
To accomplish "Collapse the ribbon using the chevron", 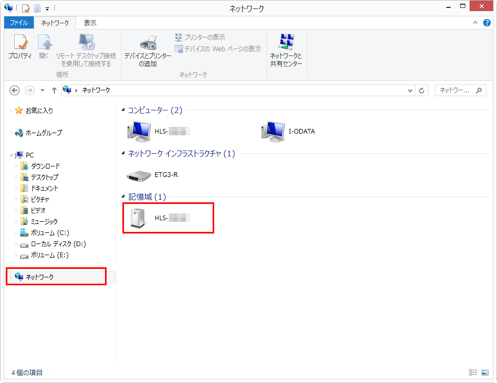I will click(x=475, y=23).
